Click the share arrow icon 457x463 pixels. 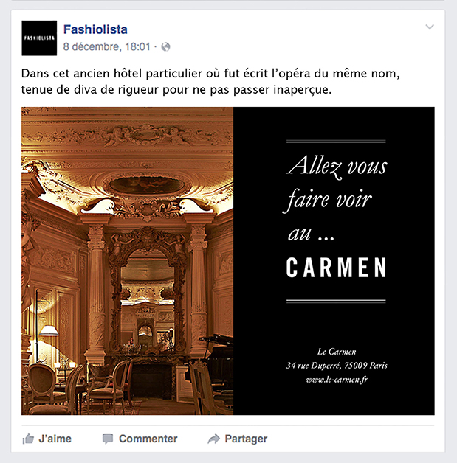213,439
